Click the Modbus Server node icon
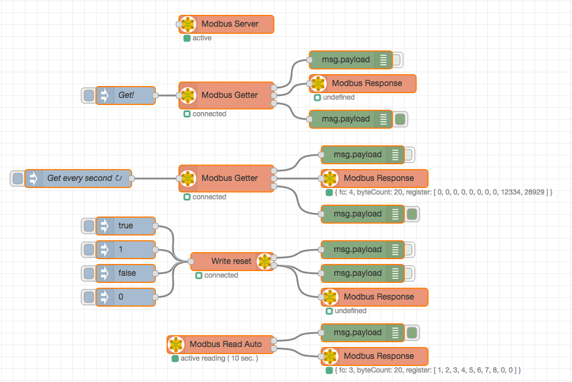 (188, 24)
